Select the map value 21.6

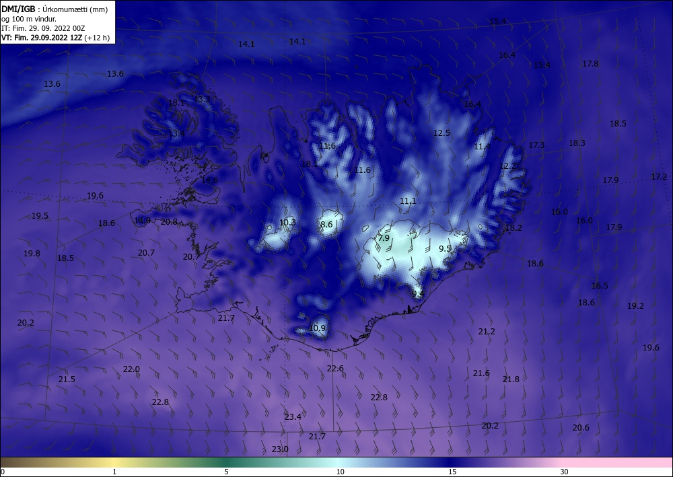481,373
